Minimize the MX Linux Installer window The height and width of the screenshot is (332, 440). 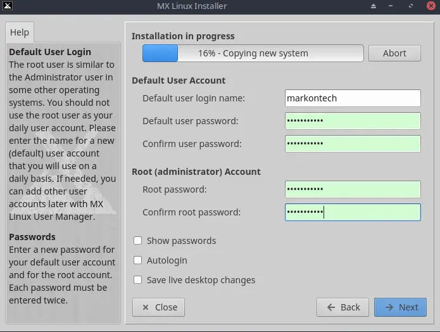coord(391,6)
